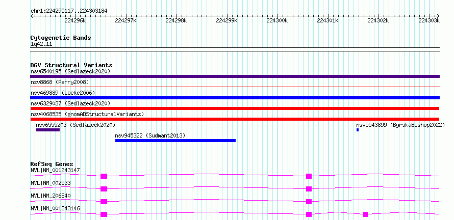Viewport: 454px width, 220px height.
Task: Click the Cytogenetic Bands track title
Action: (x=61, y=38)
